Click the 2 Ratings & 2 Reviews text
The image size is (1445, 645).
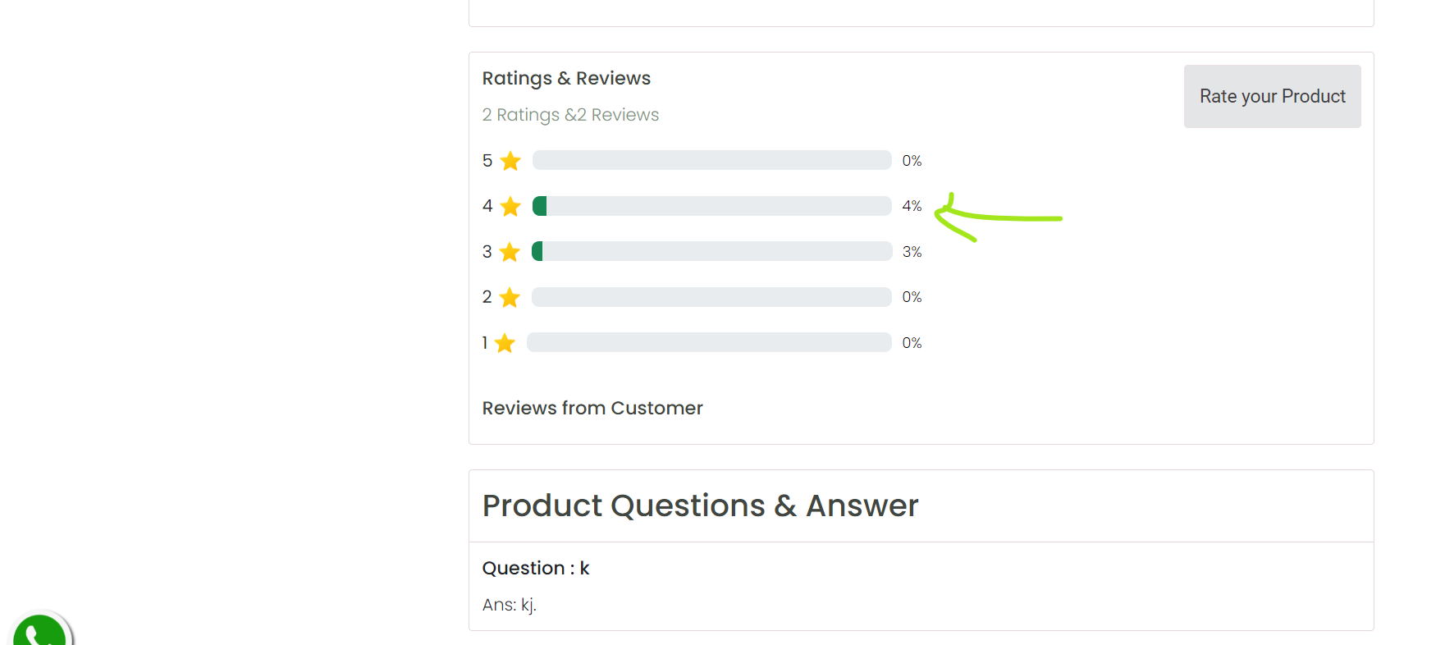point(570,115)
